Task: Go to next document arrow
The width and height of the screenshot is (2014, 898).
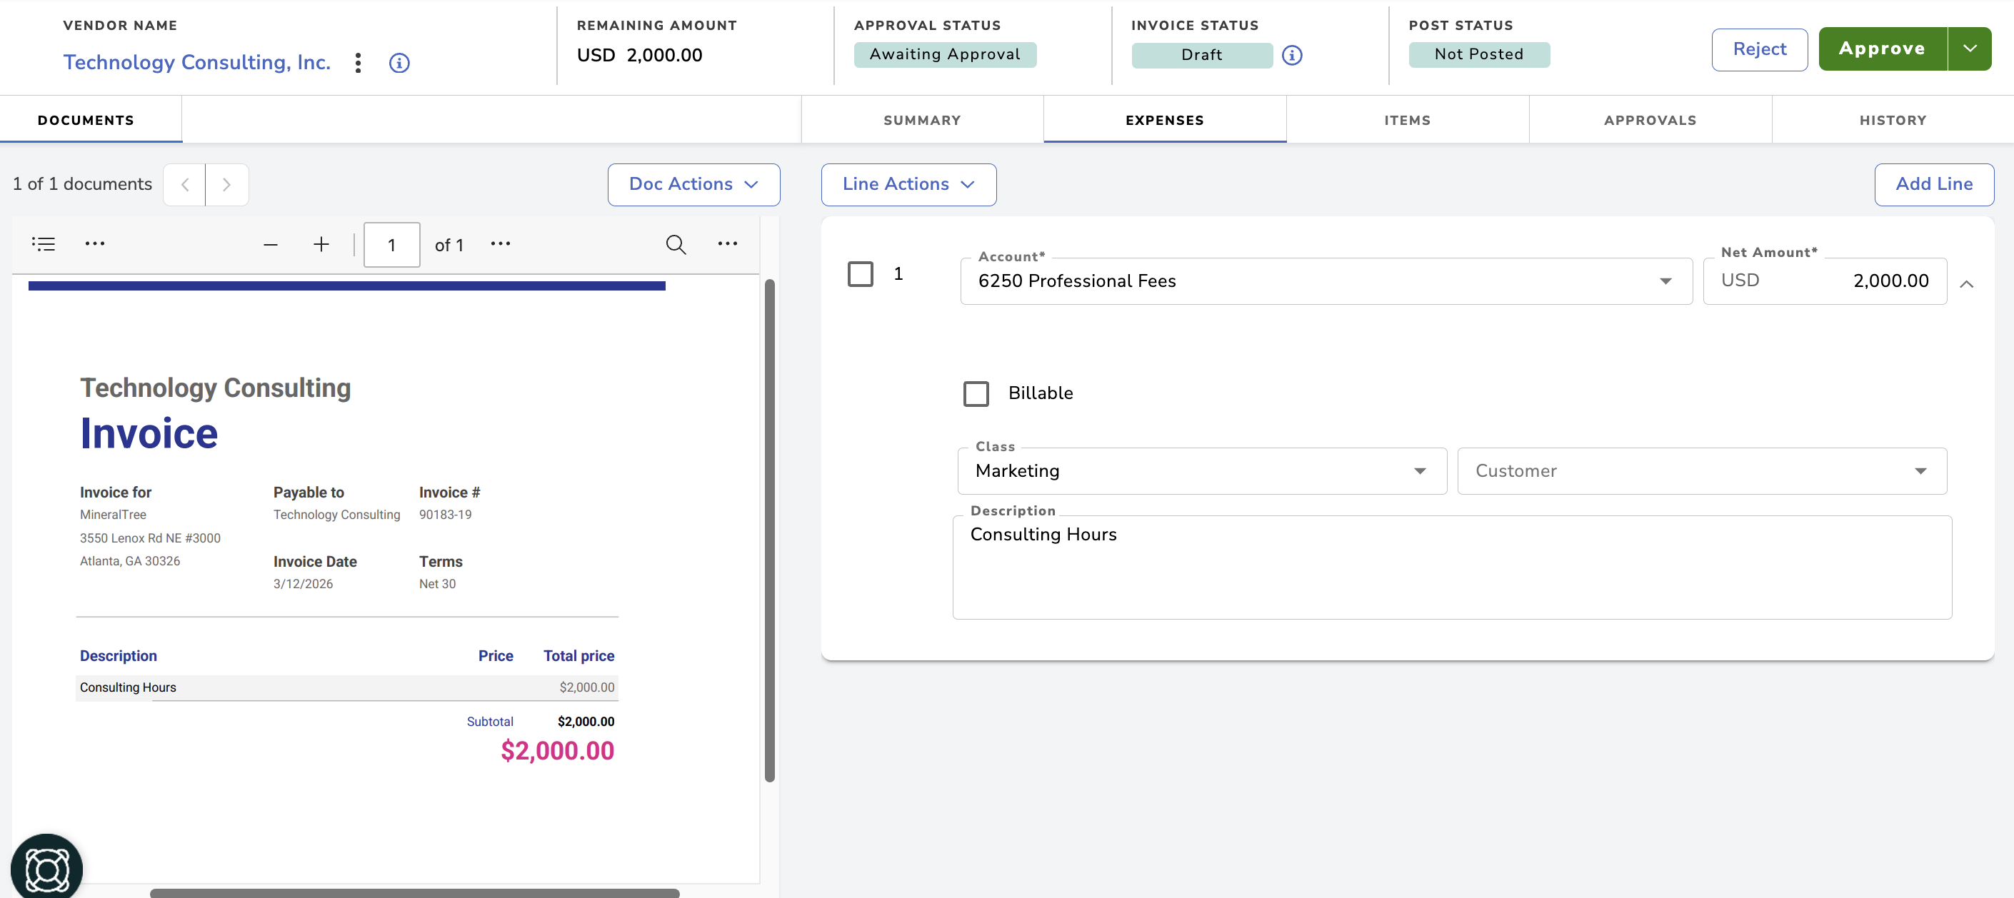Action: (226, 184)
